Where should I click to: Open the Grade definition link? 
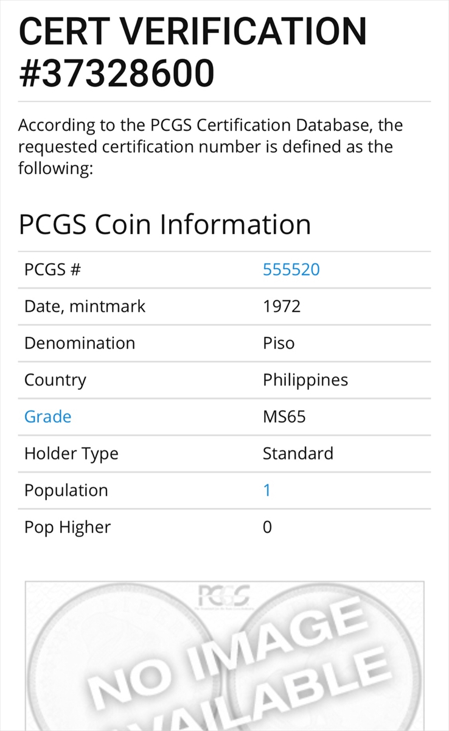(47, 417)
